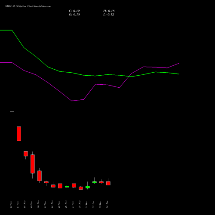Click the 03 Dec date axis label

click(x=100, y=205)
